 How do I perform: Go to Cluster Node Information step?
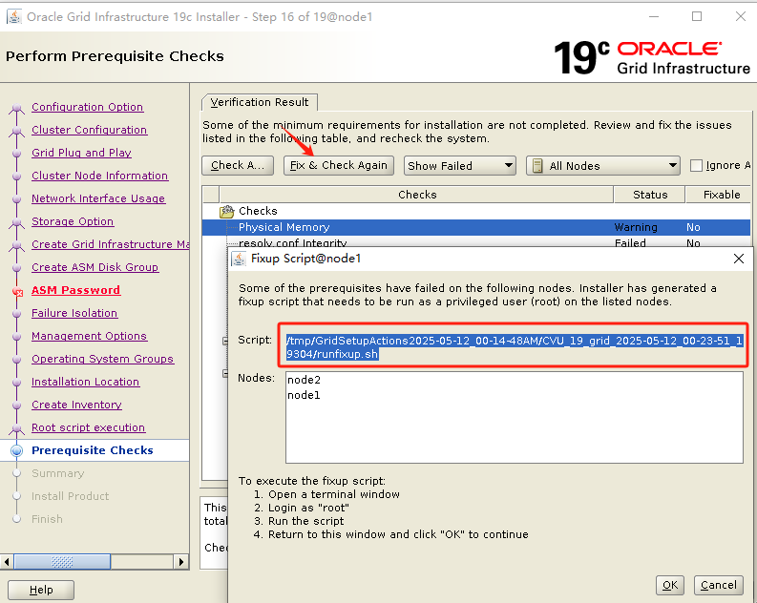tap(99, 176)
